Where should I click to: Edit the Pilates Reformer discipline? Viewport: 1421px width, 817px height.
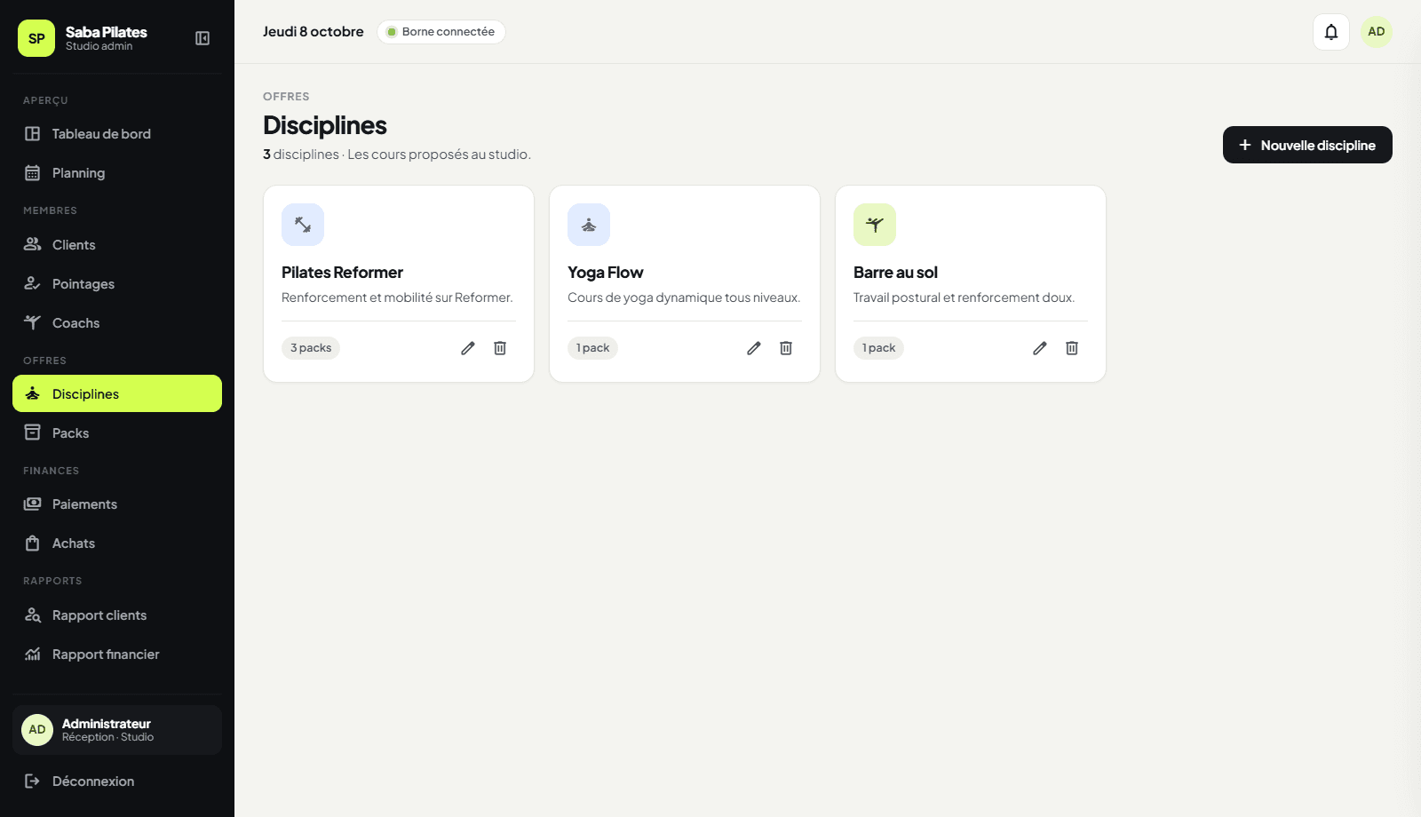[468, 348]
